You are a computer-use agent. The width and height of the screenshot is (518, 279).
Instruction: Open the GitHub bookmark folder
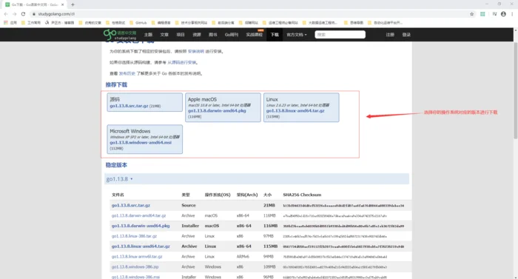point(138,23)
